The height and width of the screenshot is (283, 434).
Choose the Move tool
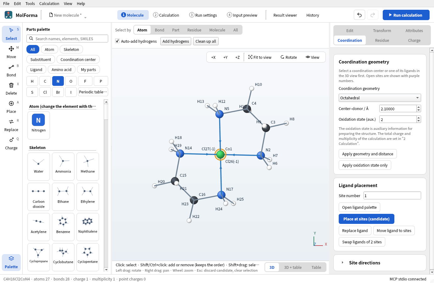coord(11,52)
